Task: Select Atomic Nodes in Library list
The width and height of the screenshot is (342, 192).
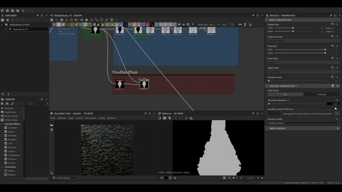Action: [11, 116]
